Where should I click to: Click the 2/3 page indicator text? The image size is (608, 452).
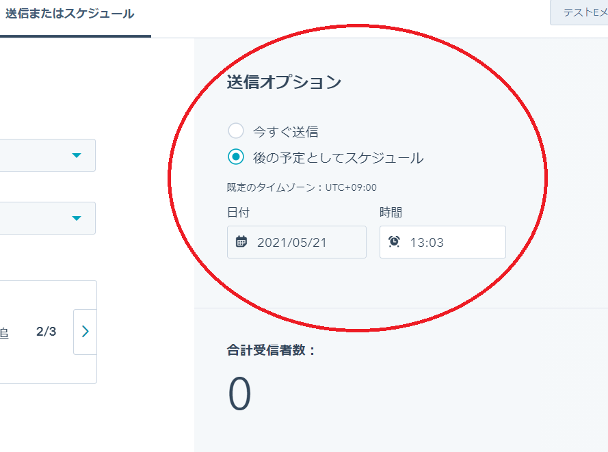click(46, 332)
